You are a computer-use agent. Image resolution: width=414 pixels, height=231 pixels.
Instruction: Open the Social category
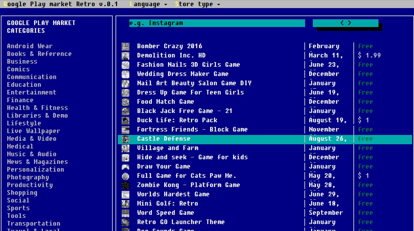coord(18,201)
